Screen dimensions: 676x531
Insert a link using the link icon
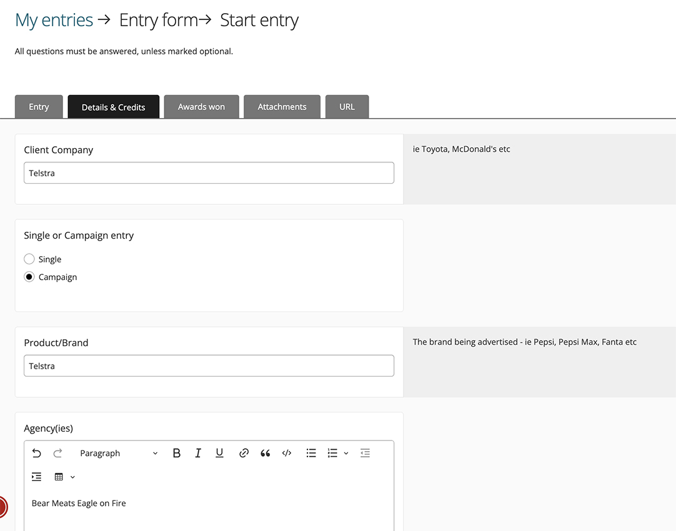244,454
